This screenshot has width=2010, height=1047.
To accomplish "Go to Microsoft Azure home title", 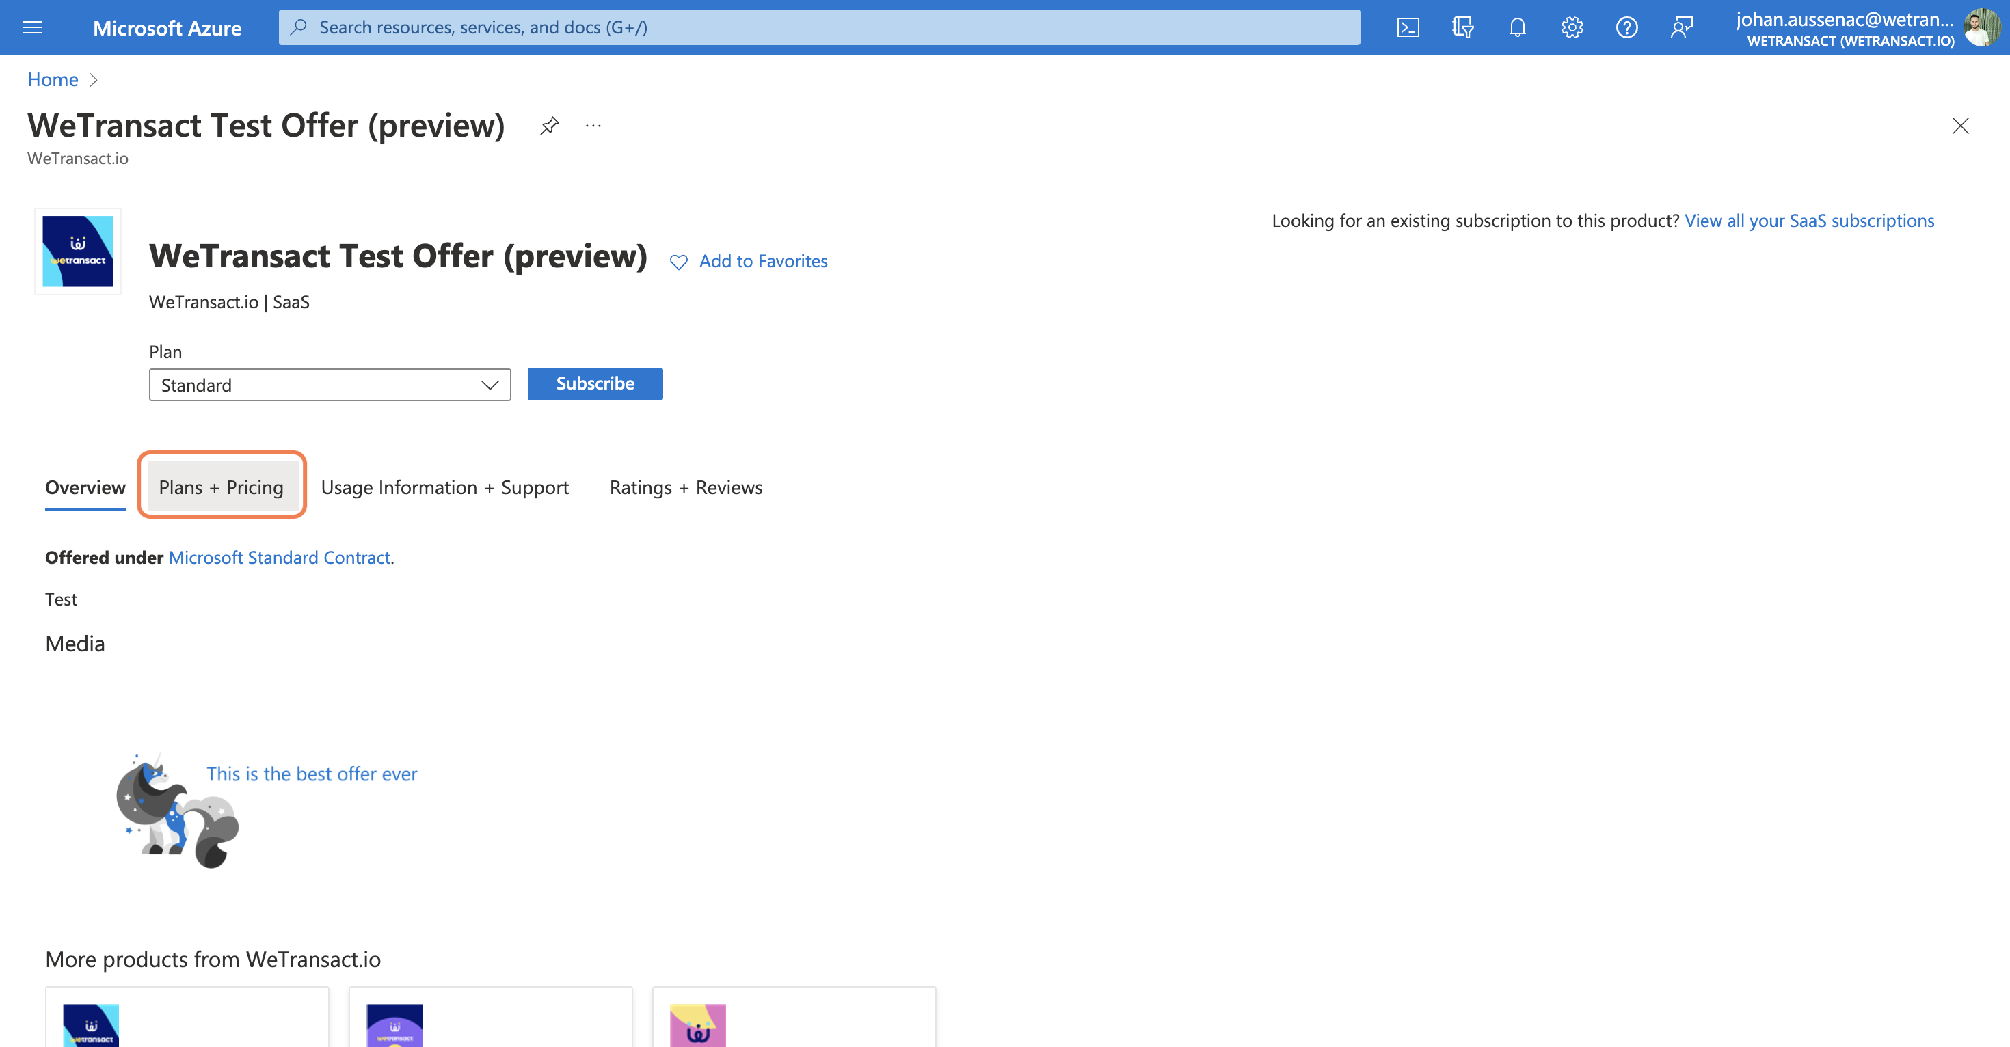I will 167,28.
